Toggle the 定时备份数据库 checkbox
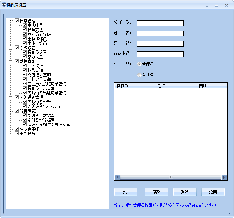This screenshot has height=218, width=234. 25,120
